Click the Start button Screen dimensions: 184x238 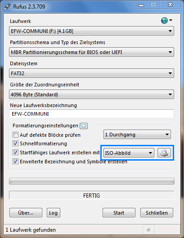(x=119, y=213)
